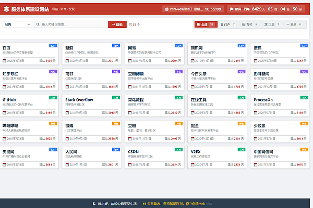Click the orange category badge on the 哔哩哔哩 card
The width and height of the screenshot is (313, 208).
53,124
